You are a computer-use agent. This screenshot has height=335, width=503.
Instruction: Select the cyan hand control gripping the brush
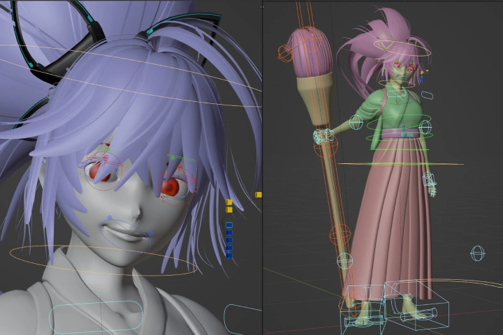pyautogui.click(x=323, y=136)
